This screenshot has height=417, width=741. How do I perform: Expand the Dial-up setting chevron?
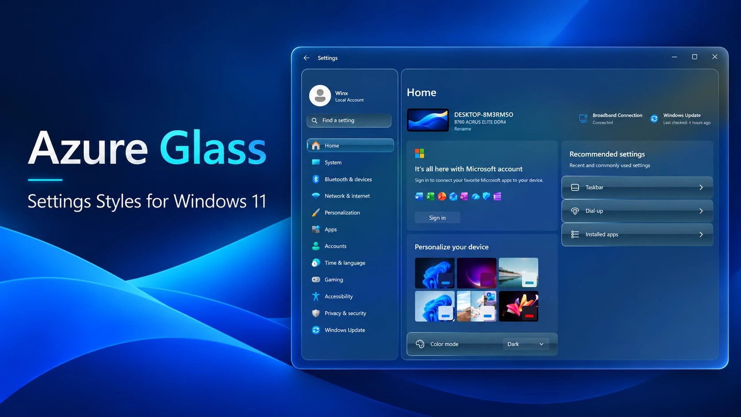[x=701, y=211]
